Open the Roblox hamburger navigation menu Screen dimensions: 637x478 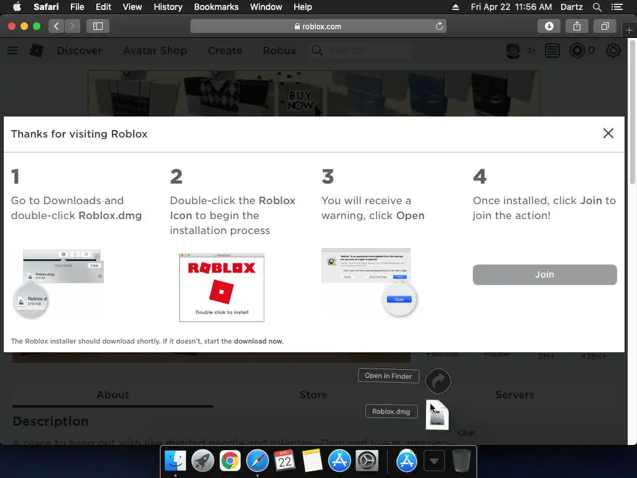click(x=12, y=50)
